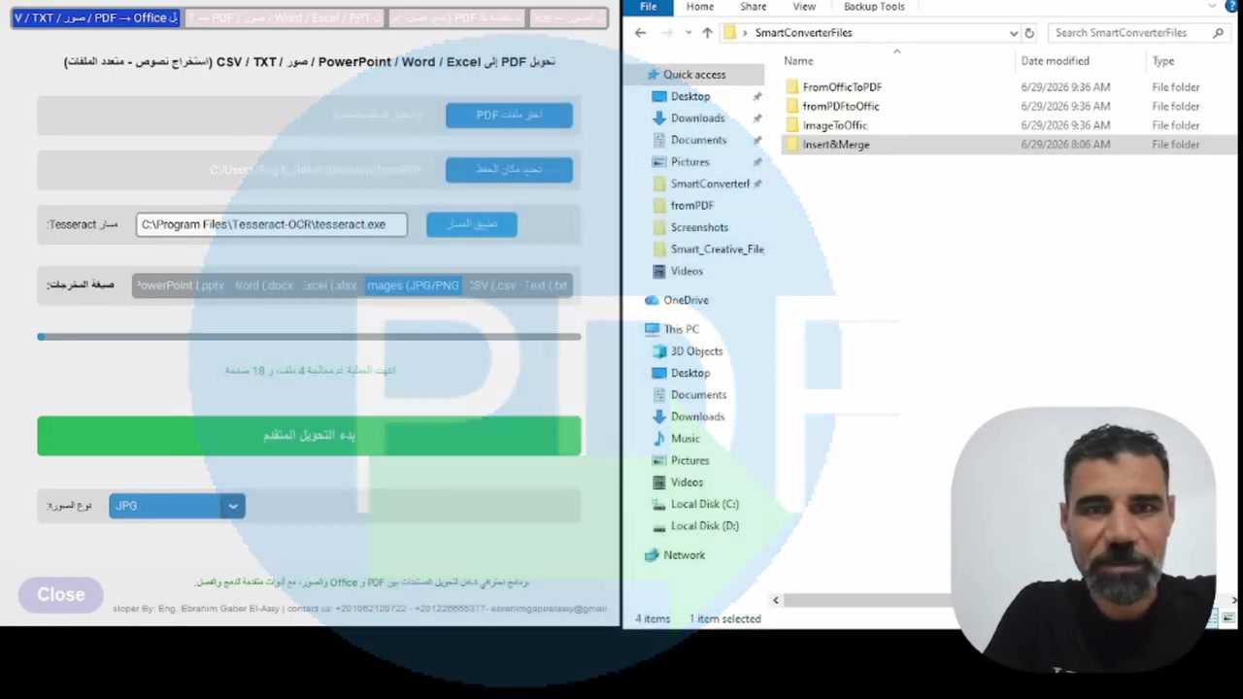Click the magnifier search icon in Explorer
This screenshot has height=699, width=1243.
click(1218, 33)
